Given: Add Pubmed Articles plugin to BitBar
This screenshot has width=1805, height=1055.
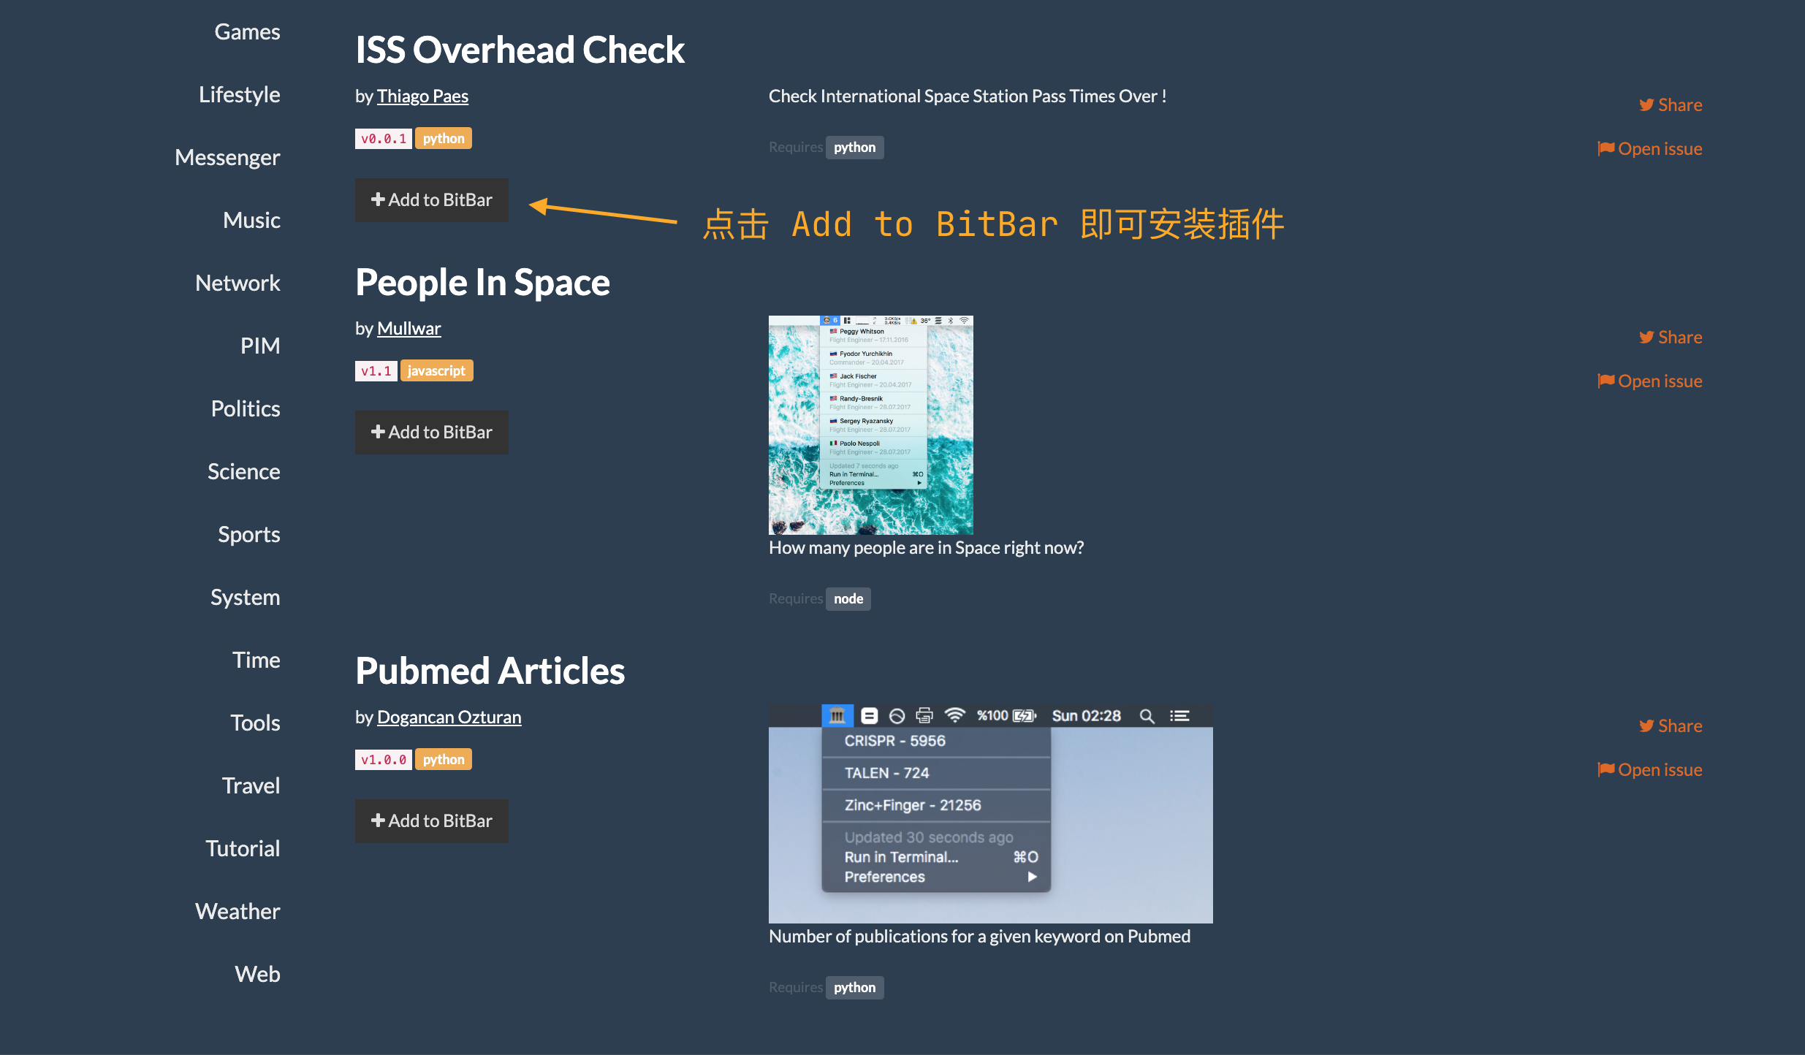Looking at the screenshot, I should coord(431,821).
